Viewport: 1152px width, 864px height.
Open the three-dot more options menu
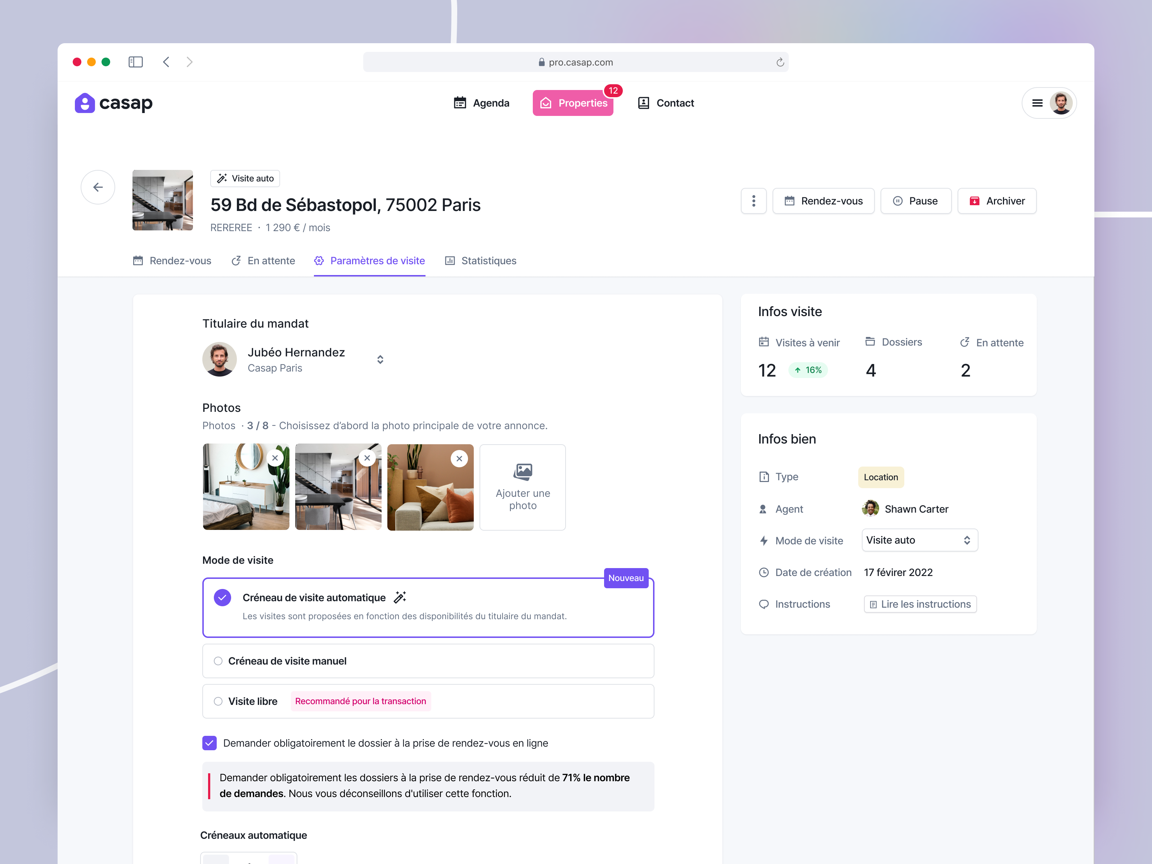(x=753, y=201)
